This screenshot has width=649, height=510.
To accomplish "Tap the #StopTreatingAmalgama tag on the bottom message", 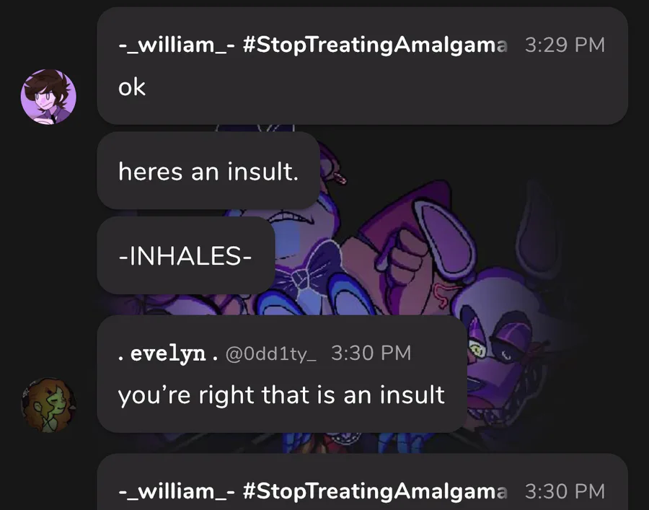I will coord(375,491).
